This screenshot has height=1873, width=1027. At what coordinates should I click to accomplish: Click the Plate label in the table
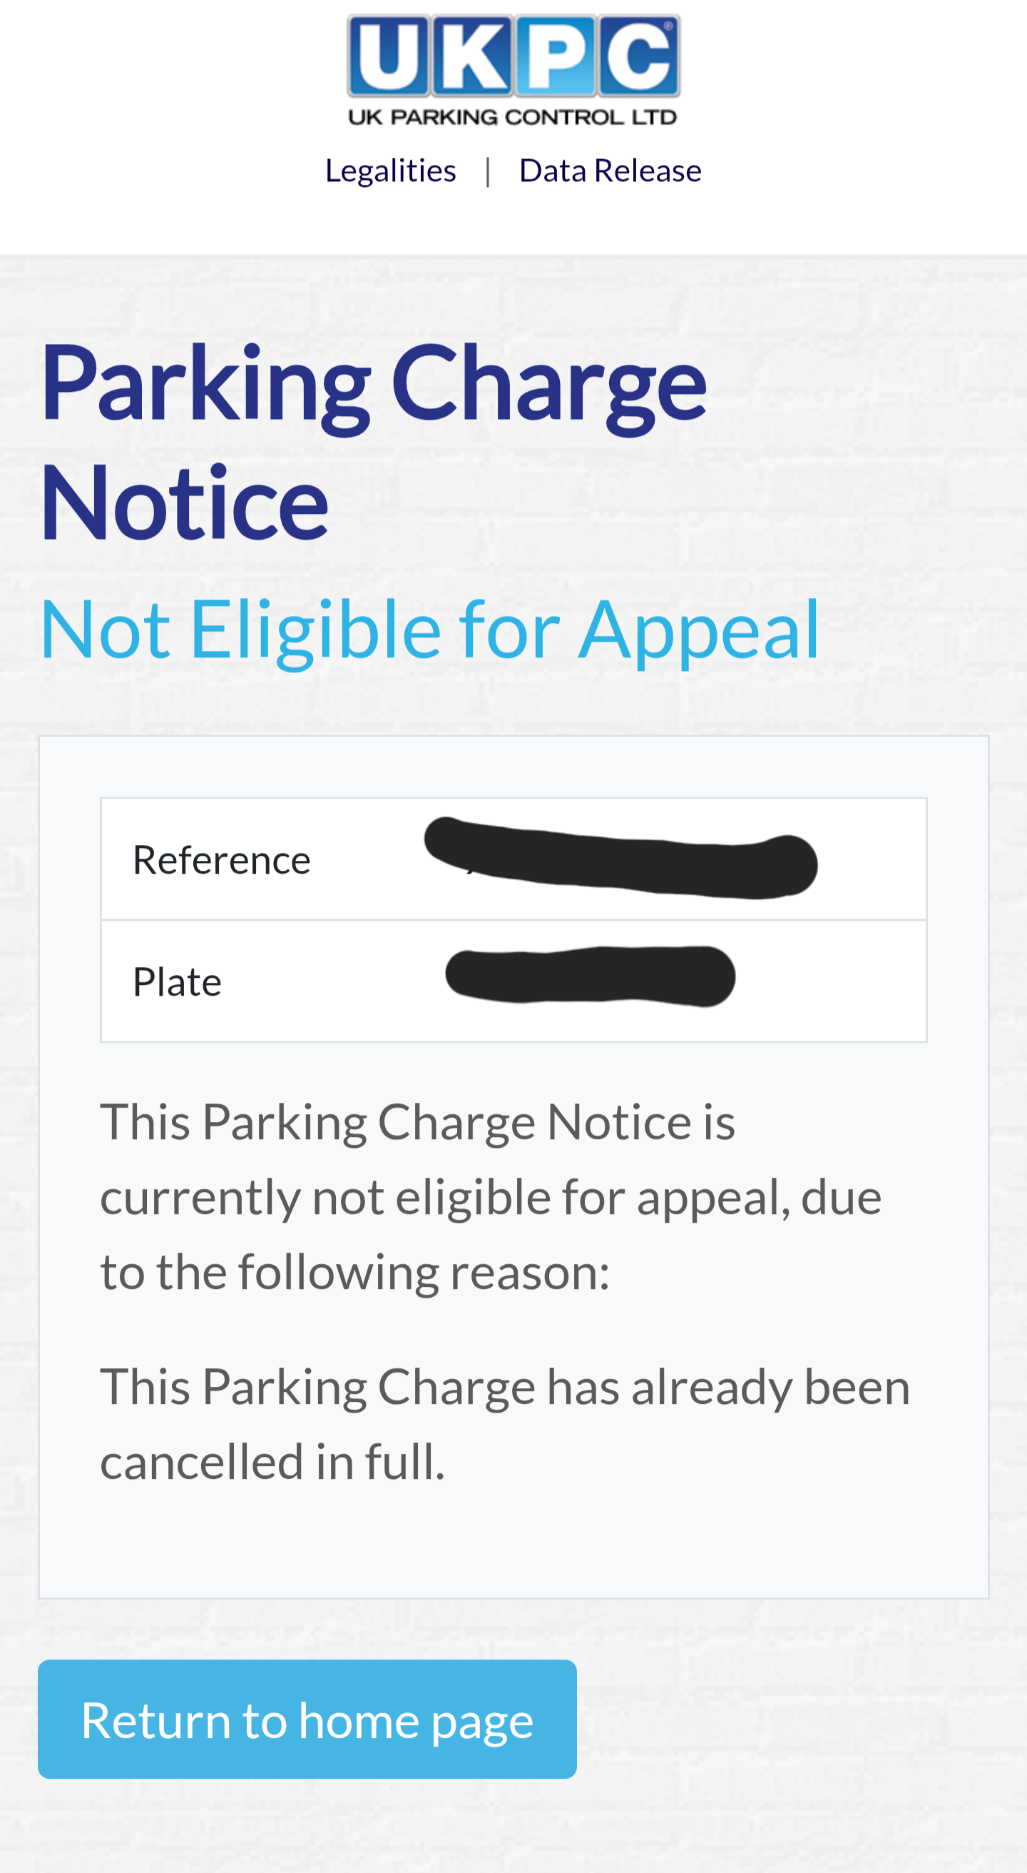click(x=177, y=982)
